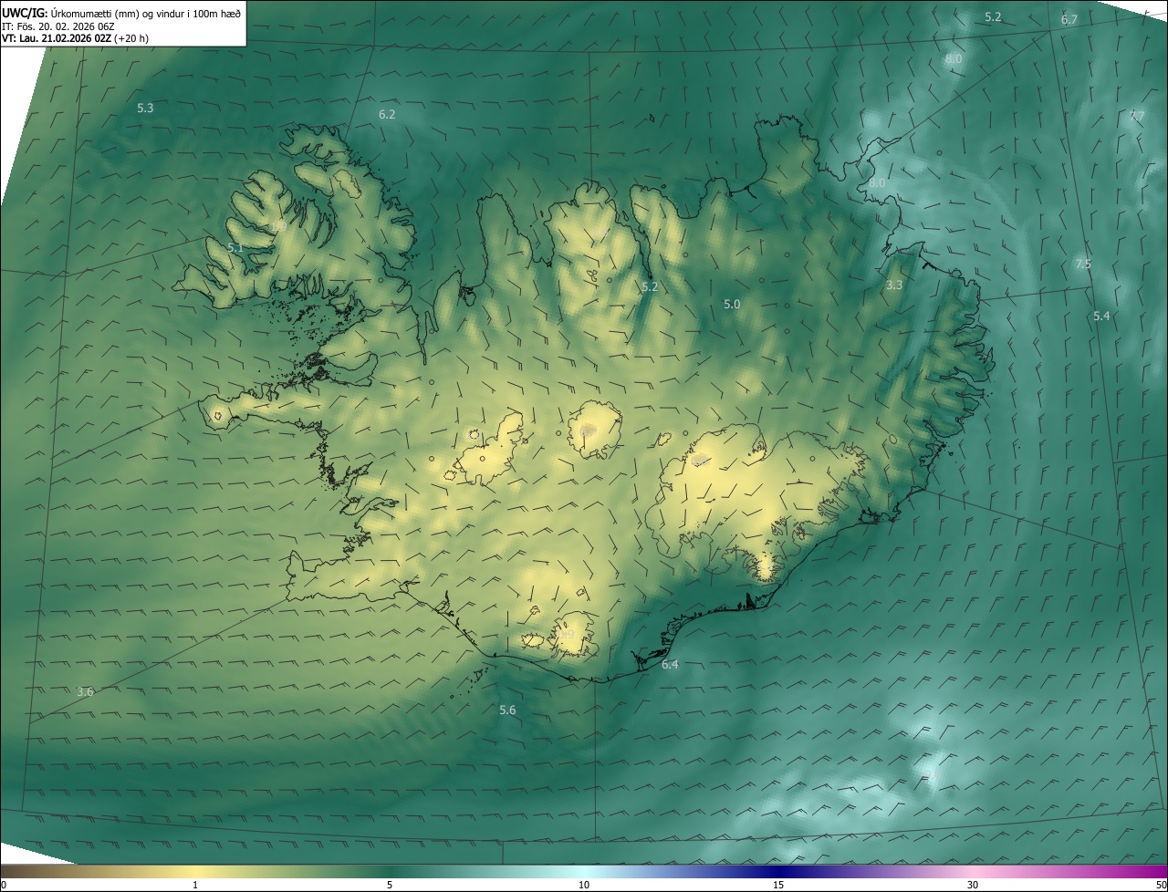1168x892 pixels.
Task: Click the "1" label on the color scale
Action: (195, 885)
